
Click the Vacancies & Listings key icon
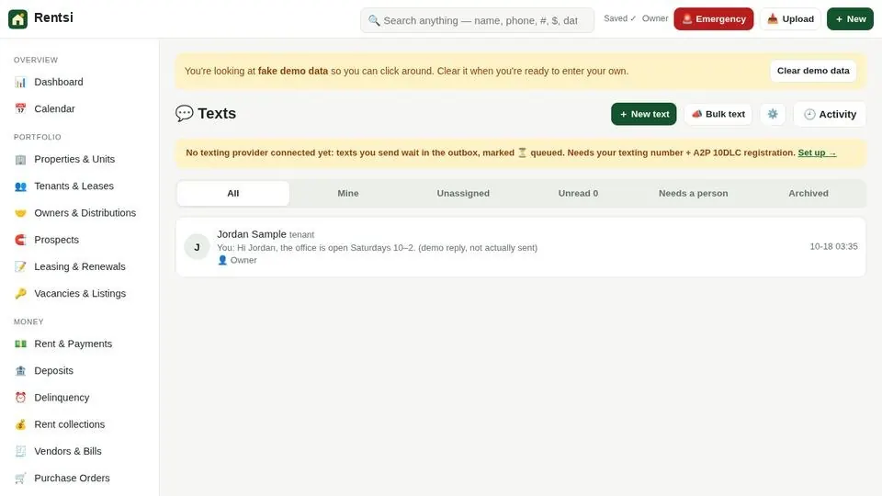[20, 294]
